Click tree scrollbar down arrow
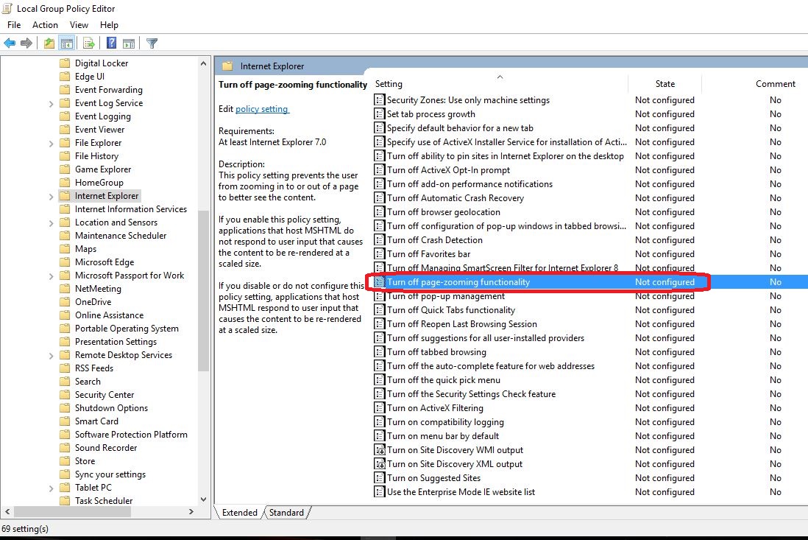The image size is (808, 540). tap(203, 499)
